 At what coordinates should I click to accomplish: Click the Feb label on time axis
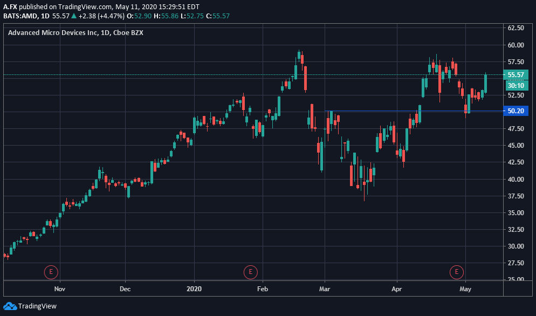pos(263,289)
